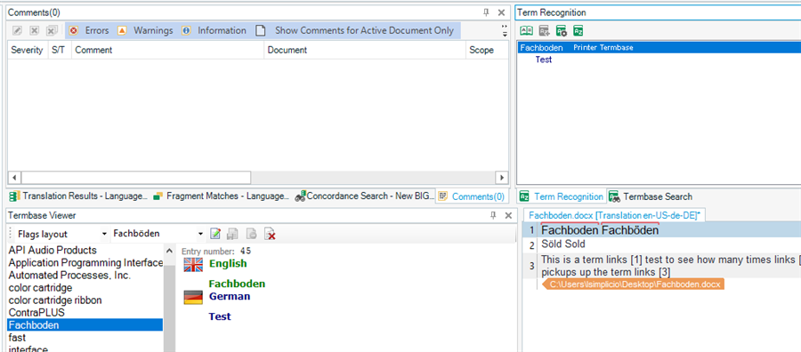The width and height of the screenshot is (801, 352).
Task: Click the green AZ termbase search icon in Term Recognition toolbar
Action: (x=578, y=31)
